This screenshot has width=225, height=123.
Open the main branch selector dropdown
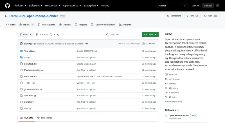pos(26,35)
